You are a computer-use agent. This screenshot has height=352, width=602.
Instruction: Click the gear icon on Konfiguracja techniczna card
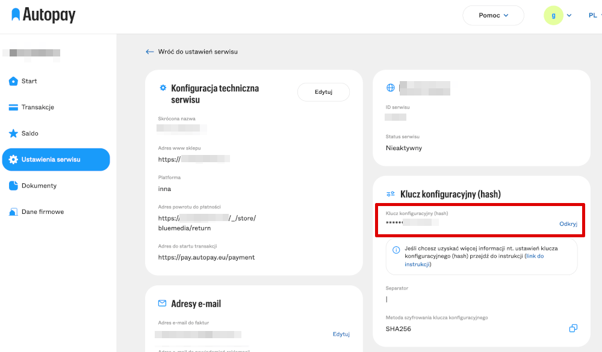pyautogui.click(x=163, y=87)
